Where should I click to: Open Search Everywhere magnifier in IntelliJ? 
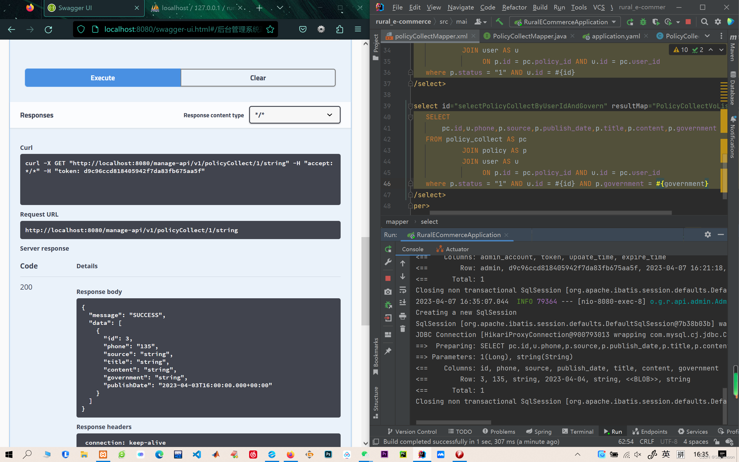pyautogui.click(x=704, y=22)
